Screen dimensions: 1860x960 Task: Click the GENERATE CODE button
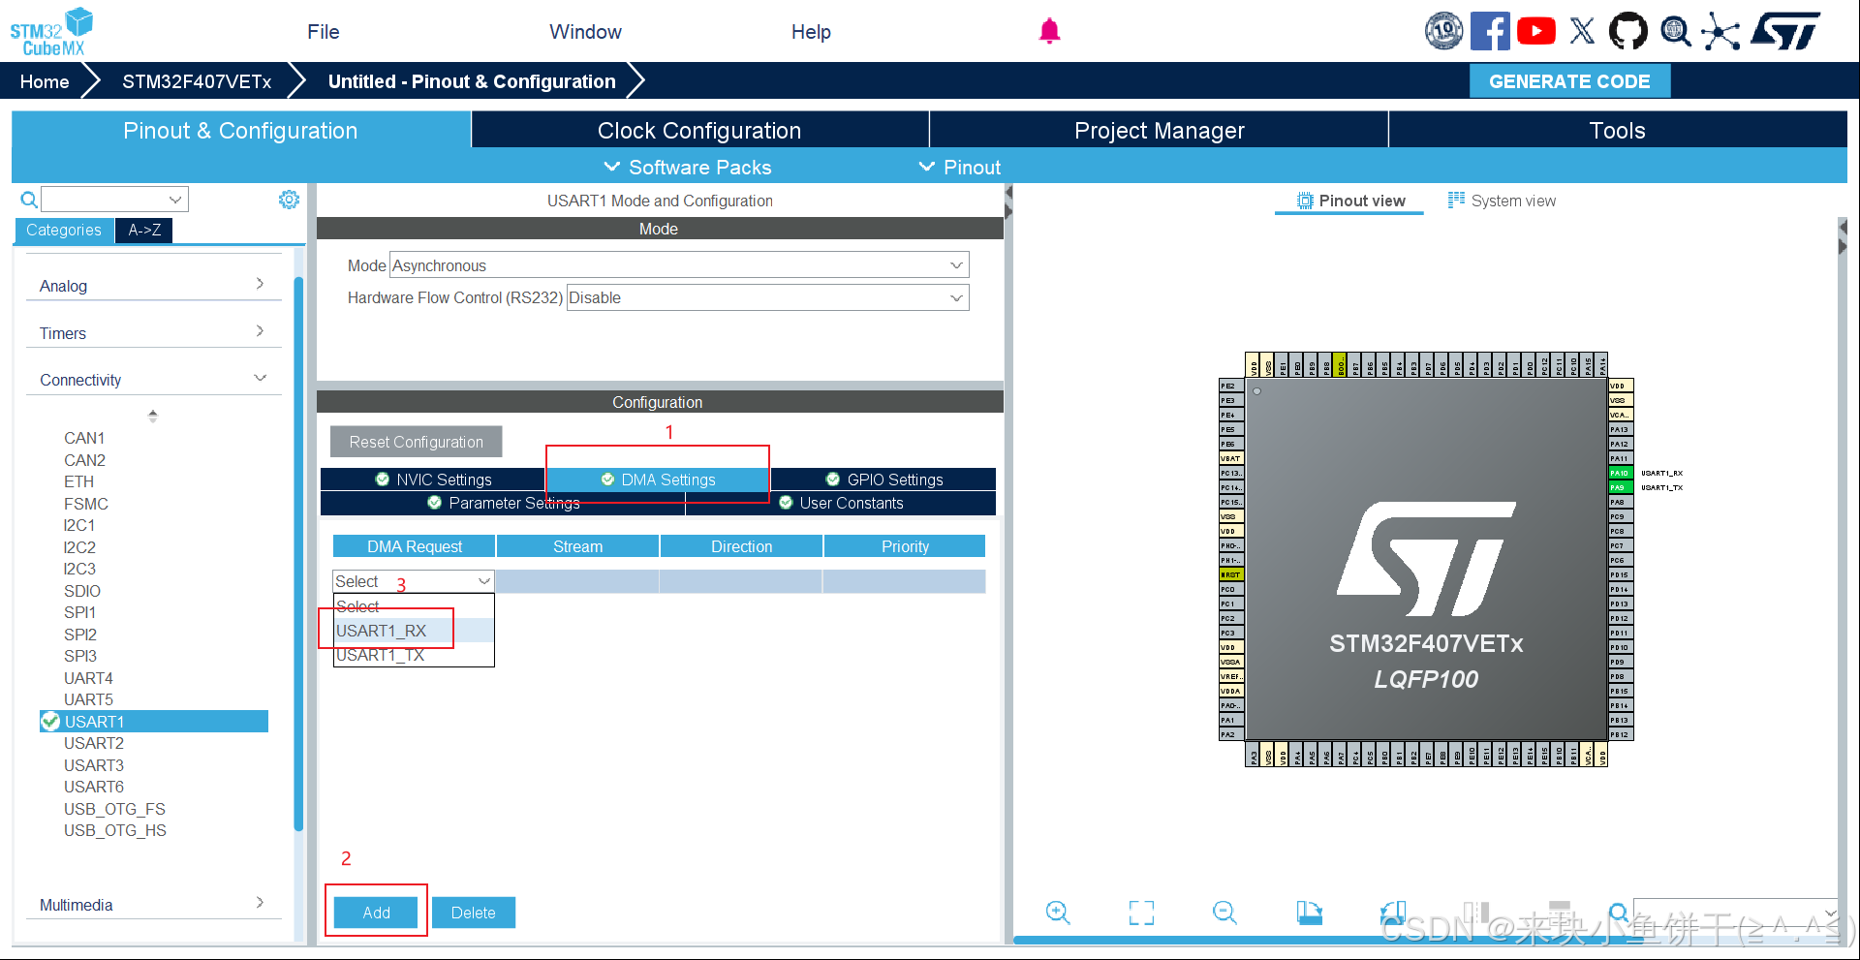pos(1569,81)
